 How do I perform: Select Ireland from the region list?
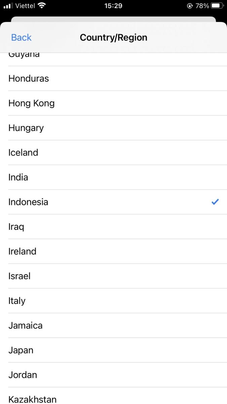click(x=113, y=251)
